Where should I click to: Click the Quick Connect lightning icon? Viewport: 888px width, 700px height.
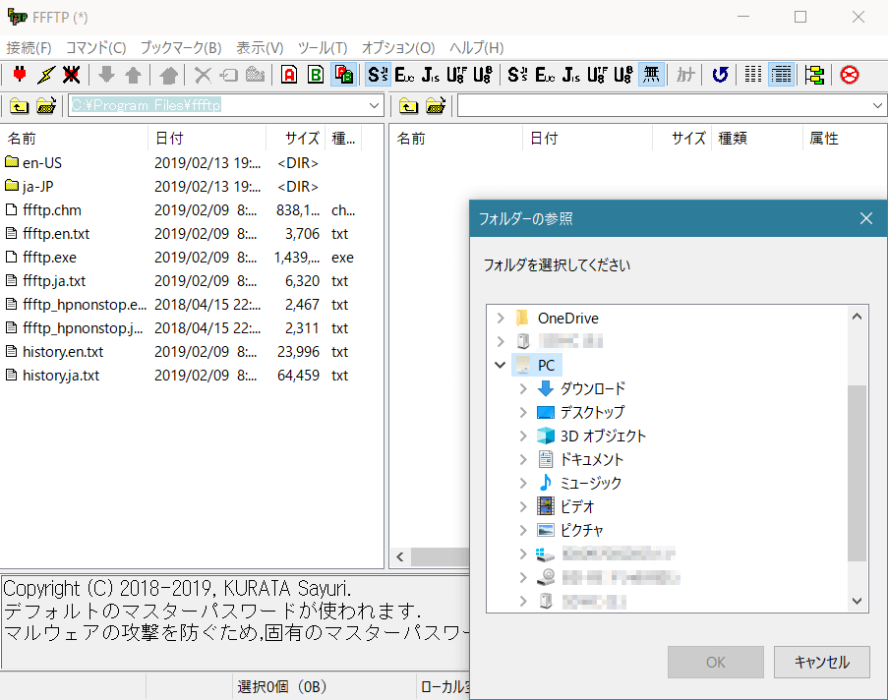46,75
